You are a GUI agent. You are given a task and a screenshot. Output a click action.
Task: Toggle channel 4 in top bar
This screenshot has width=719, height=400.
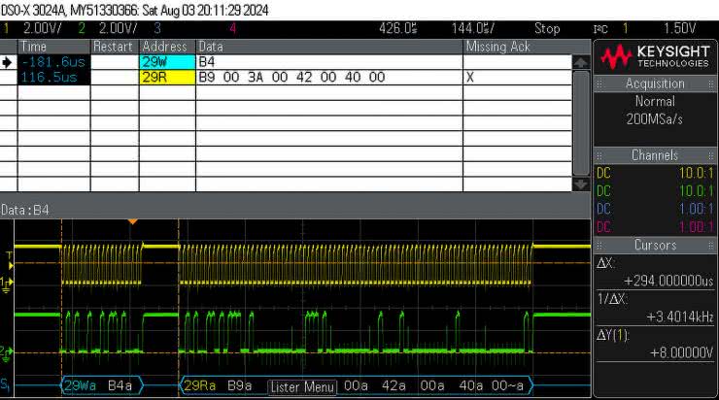pos(231,28)
